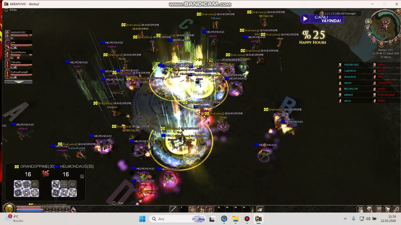Minimize the guild war scoreboard panel
This screenshot has width=401, height=225.
[x=82, y=177]
